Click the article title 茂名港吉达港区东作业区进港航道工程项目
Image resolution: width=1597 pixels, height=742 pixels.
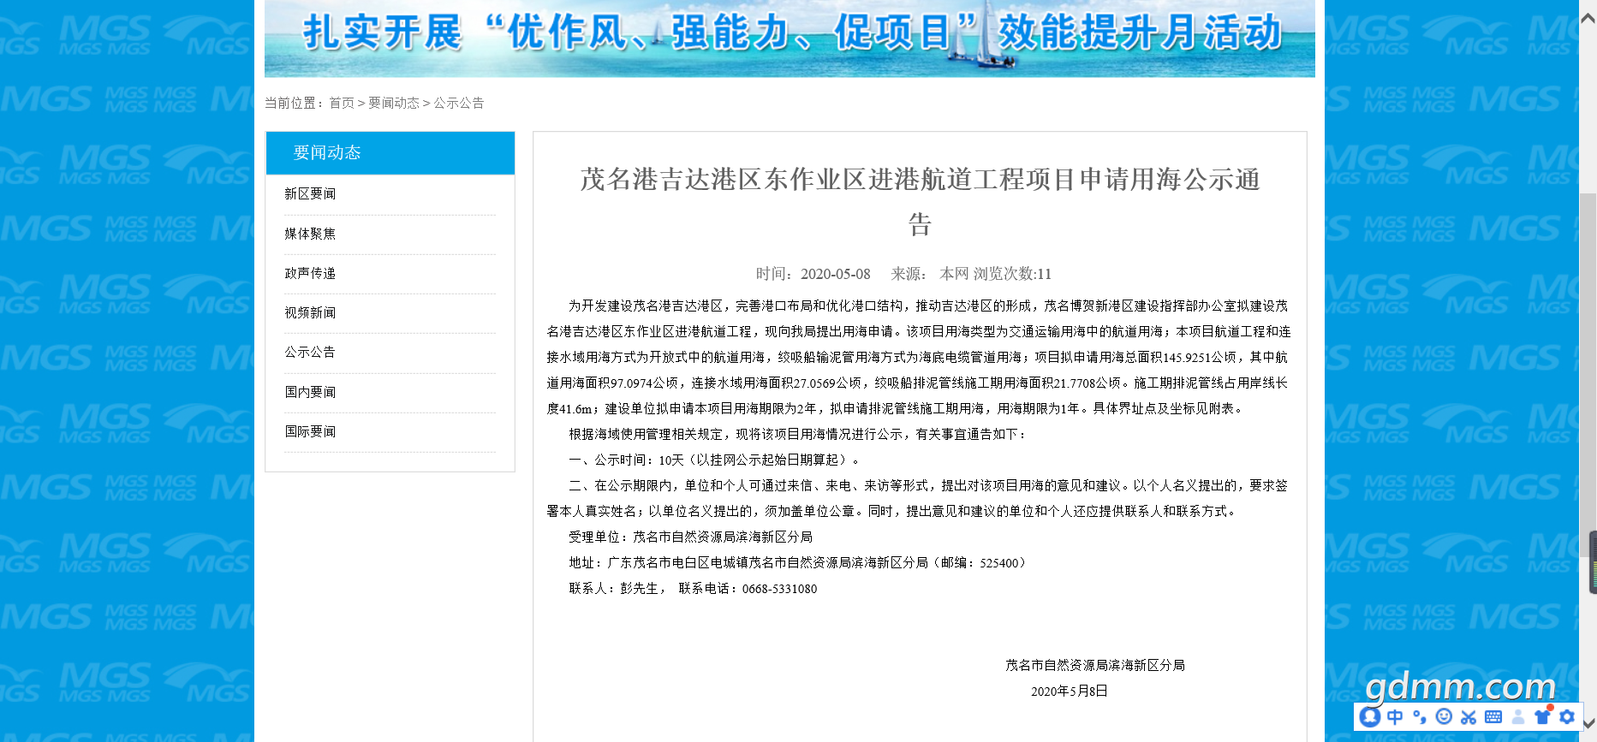920,201
